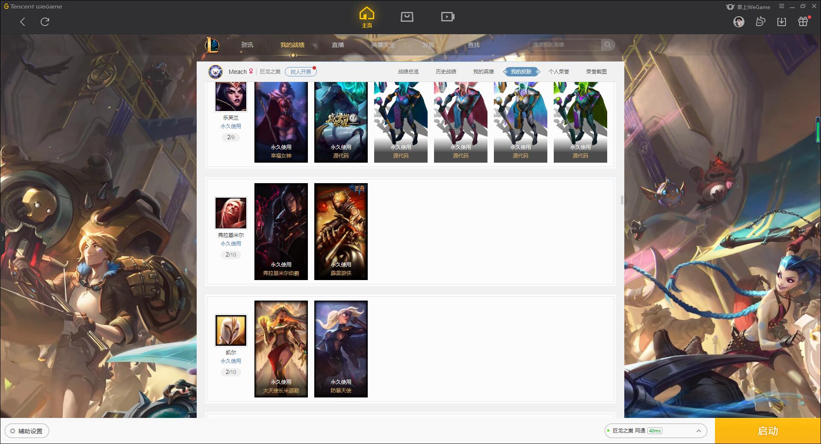
Task: Open the gift box icon
Action: [803, 21]
